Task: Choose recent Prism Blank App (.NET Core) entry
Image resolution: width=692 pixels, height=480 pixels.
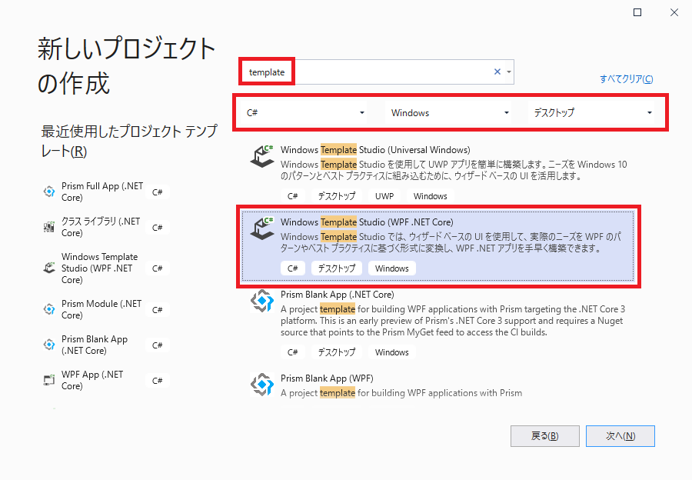Action: (106, 345)
